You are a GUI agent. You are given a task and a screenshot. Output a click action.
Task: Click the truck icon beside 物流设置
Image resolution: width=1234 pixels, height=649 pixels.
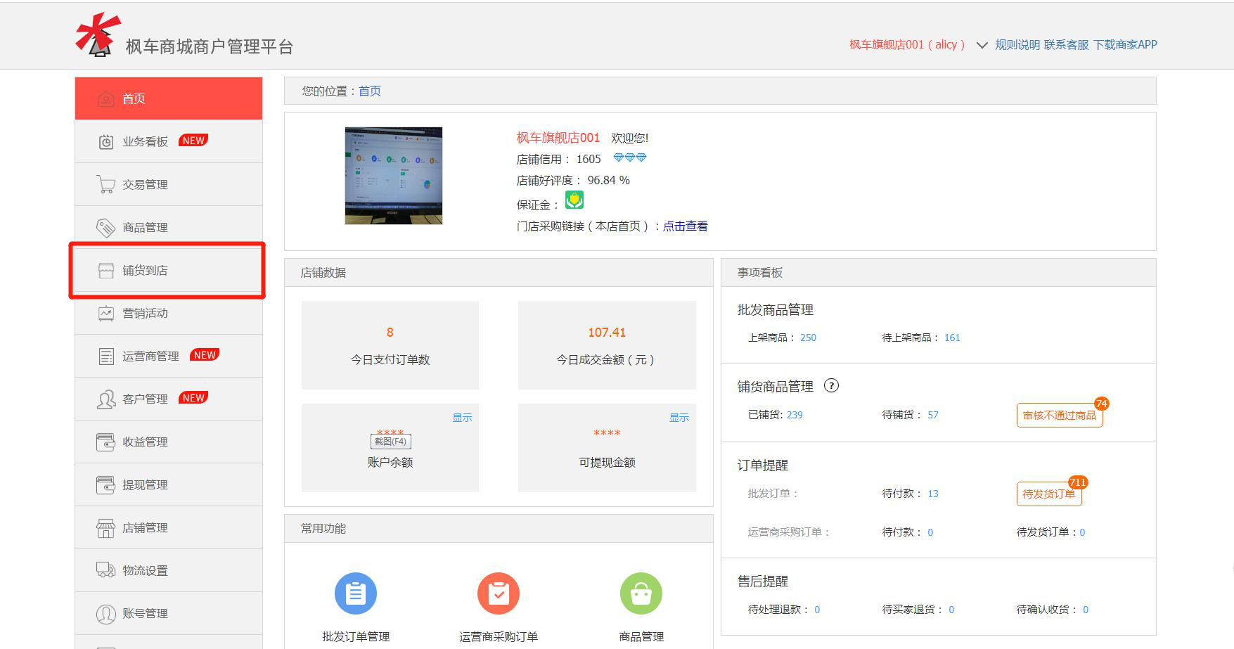tap(105, 570)
